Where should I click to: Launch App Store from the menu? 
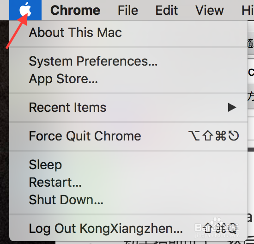pos(128,79)
